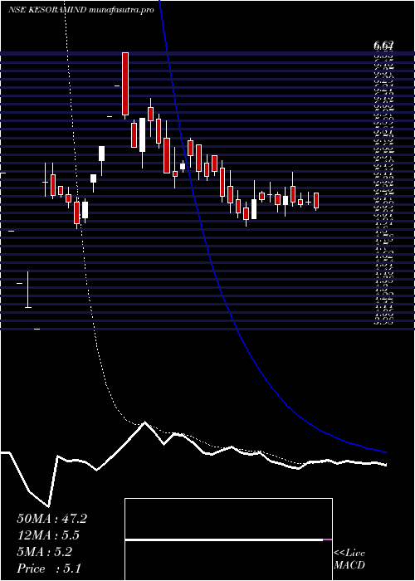This screenshot has width=415, height=581.
Task: Click the Price : 5.1 label
Action: [x=49, y=569]
